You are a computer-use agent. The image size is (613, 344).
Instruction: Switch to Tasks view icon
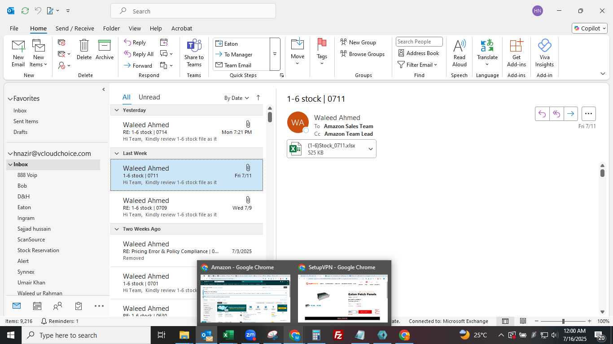[x=79, y=306]
